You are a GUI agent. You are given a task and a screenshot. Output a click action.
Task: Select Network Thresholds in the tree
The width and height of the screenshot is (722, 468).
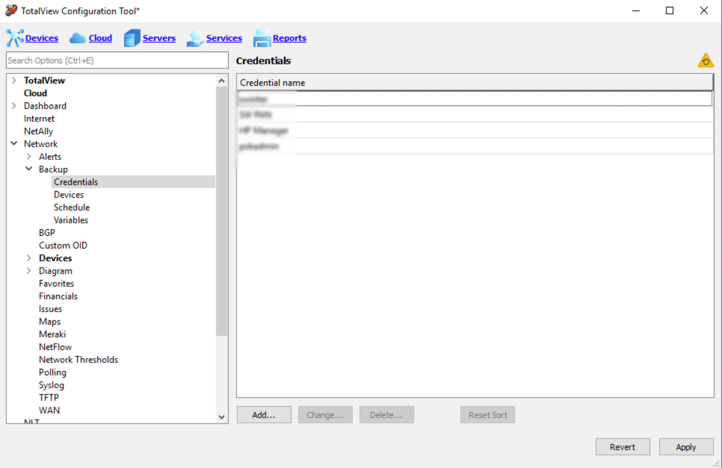pyautogui.click(x=78, y=359)
